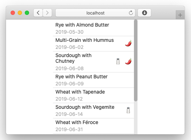This screenshot has width=191, height=140.
Task: Click the list's vertical scrollbar thumb
Action: point(136,61)
